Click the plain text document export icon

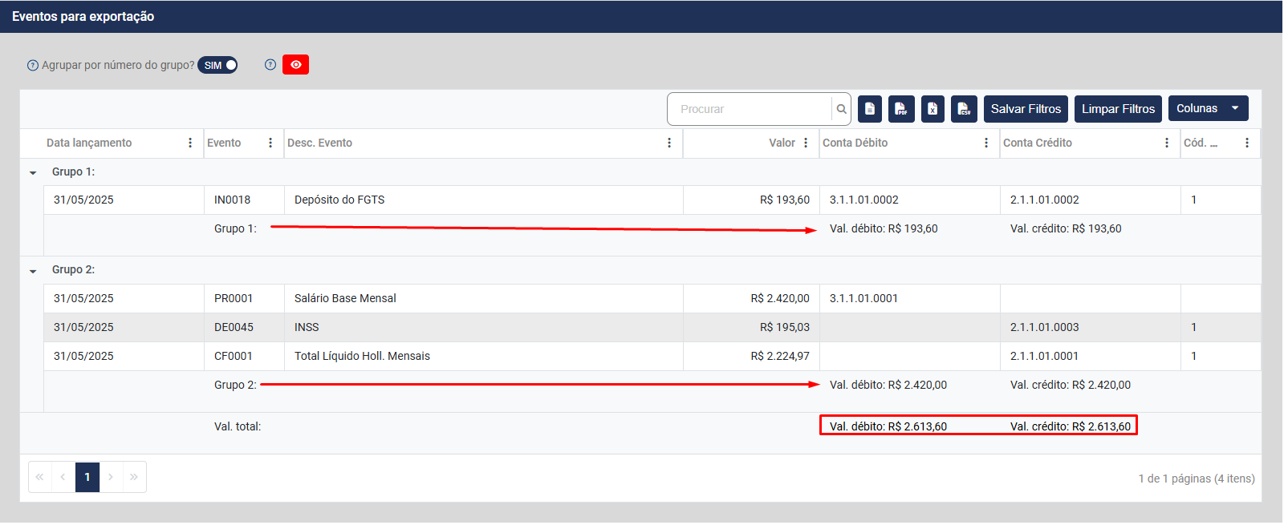870,109
